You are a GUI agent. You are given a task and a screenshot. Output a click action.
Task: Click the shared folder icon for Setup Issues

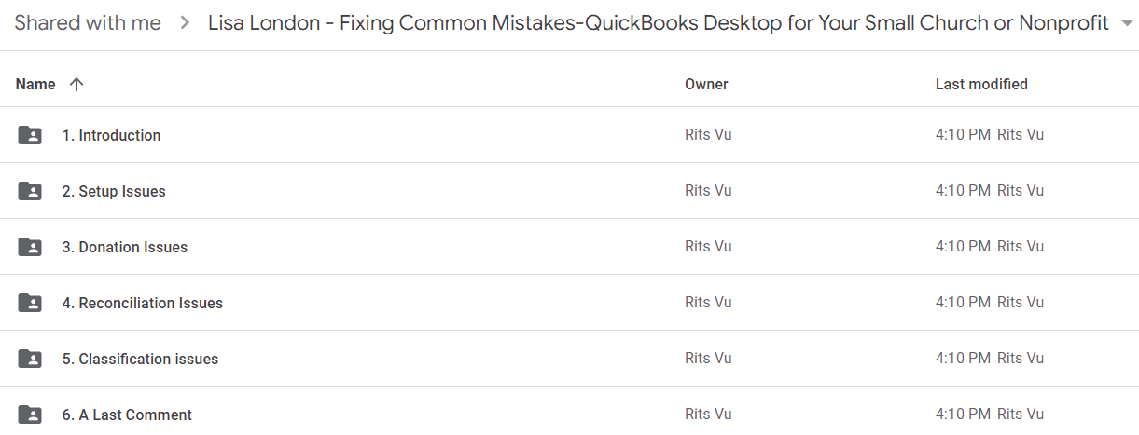[30, 191]
